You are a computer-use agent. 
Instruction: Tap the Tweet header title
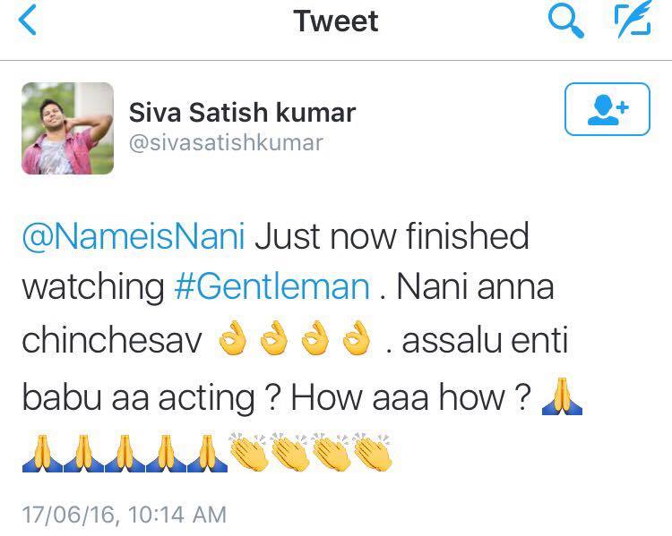[336, 21]
